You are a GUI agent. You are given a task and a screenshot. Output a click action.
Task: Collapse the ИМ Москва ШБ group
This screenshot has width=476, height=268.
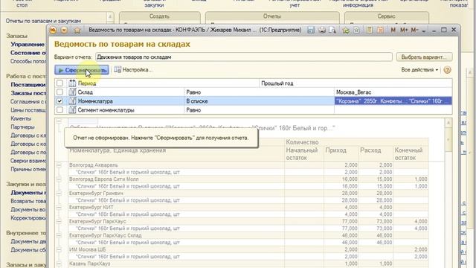coord(59,249)
